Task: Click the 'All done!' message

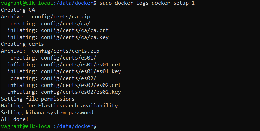Action: [x=15, y=119]
